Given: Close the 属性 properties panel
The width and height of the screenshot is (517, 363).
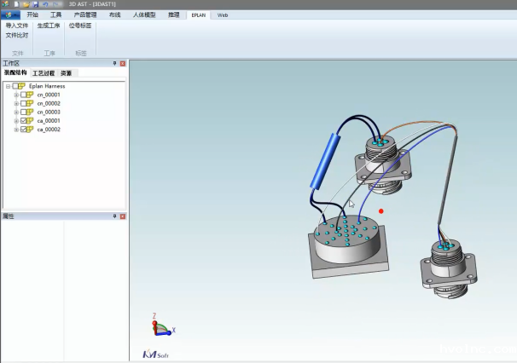Looking at the screenshot, I should click(122, 216).
